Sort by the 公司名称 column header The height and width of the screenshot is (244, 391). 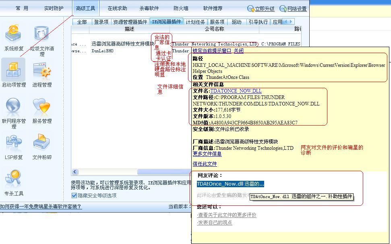coord(215,29)
